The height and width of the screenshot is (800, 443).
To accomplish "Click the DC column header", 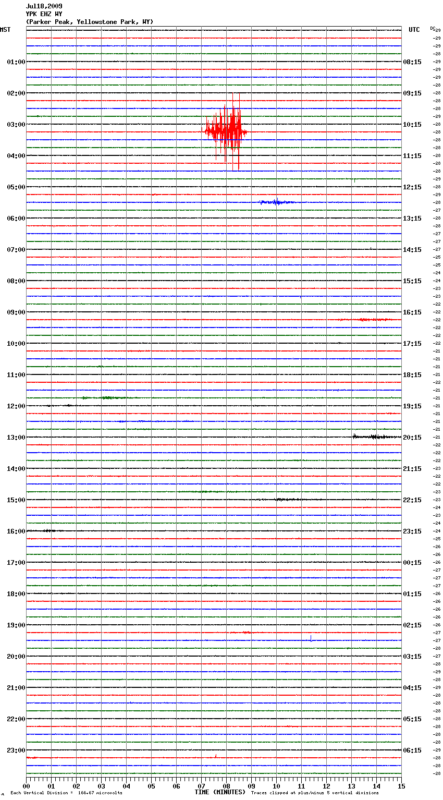I will (432, 28).
